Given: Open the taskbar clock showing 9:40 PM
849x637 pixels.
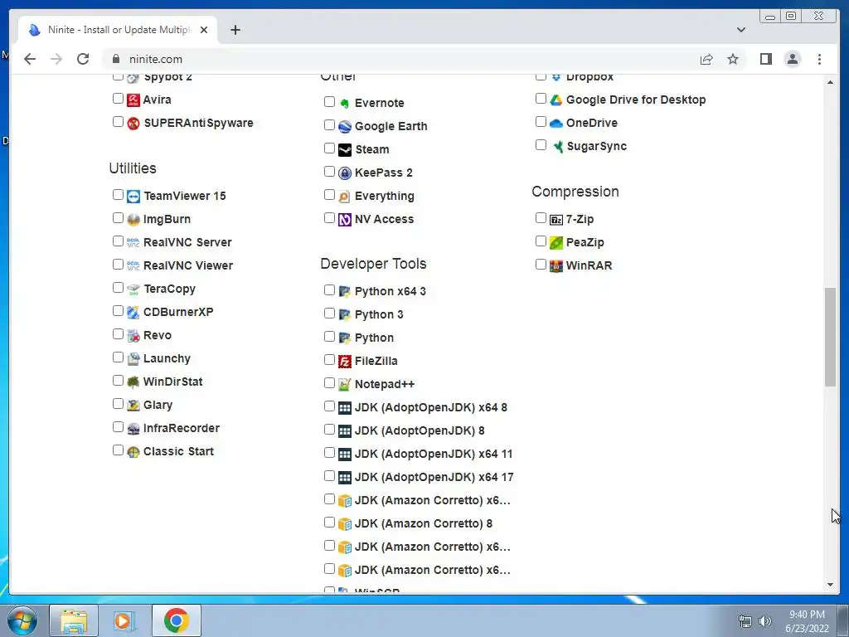Looking at the screenshot, I should click(x=807, y=620).
